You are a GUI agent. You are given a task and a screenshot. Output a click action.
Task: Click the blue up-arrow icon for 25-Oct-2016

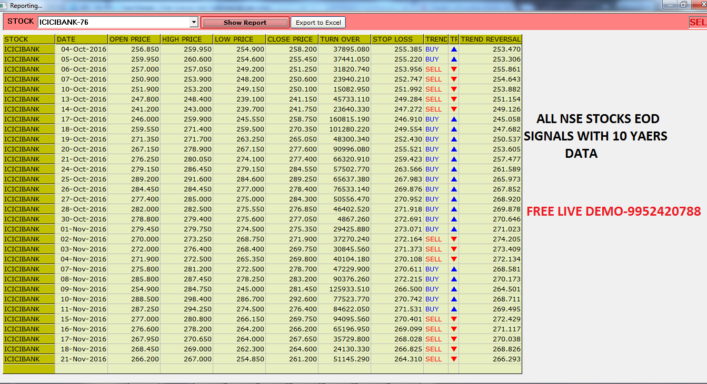(454, 179)
